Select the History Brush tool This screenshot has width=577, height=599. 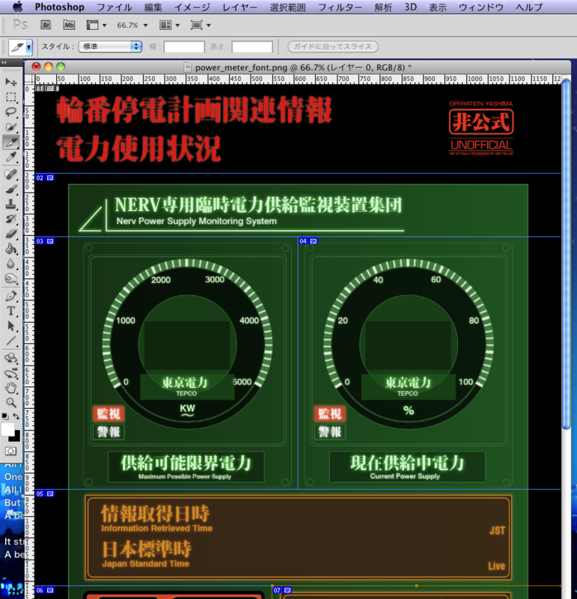(10, 219)
